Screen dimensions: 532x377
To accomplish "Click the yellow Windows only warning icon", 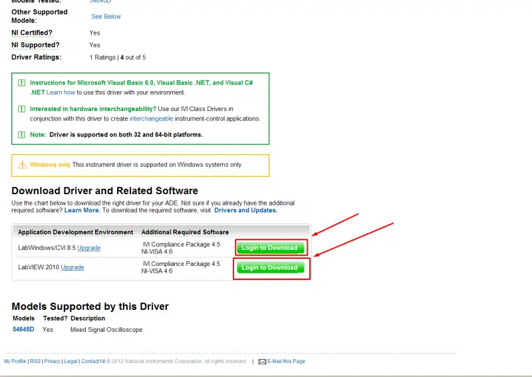I will click(x=23, y=165).
